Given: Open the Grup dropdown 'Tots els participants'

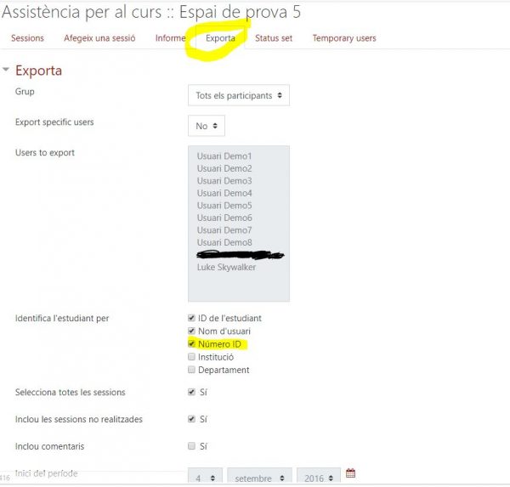Looking at the screenshot, I should [239, 95].
